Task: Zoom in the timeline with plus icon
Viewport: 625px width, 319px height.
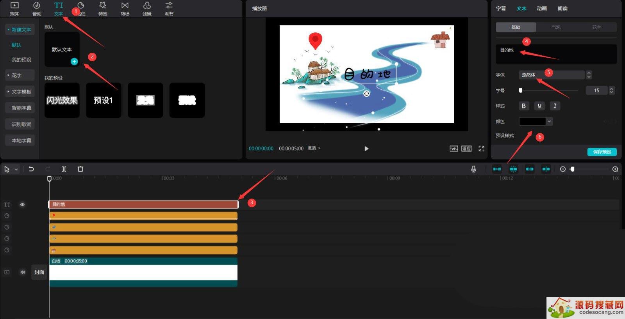Action: coord(615,169)
